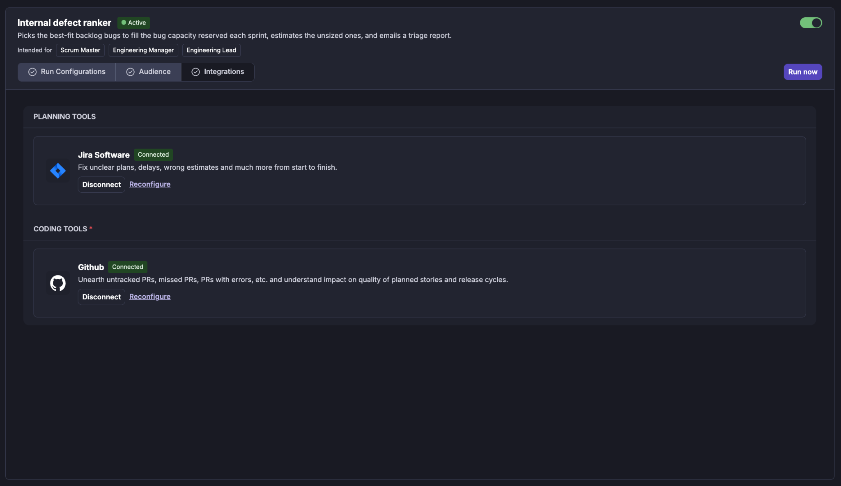Click the green dot in Active badge
Viewport: 841px width, 486px height.
point(124,23)
